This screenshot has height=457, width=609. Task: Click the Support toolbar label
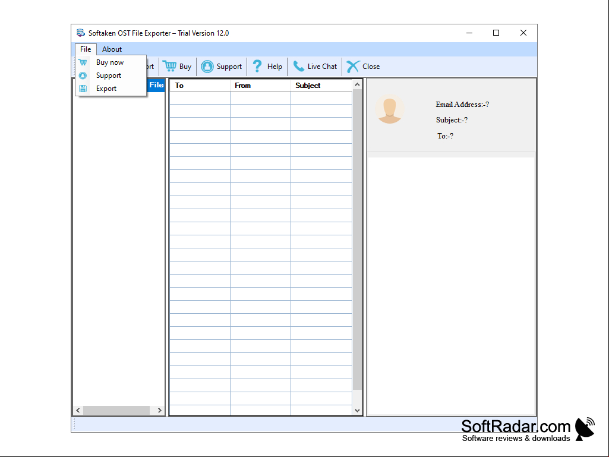229,67
